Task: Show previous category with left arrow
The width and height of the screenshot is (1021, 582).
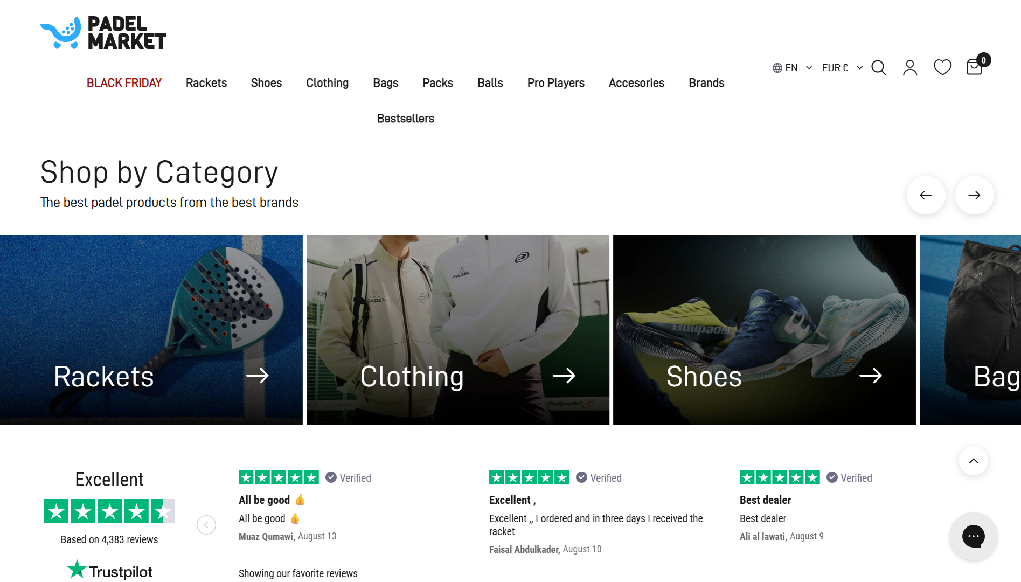Action: pyautogui.click(x=926, y=195)
